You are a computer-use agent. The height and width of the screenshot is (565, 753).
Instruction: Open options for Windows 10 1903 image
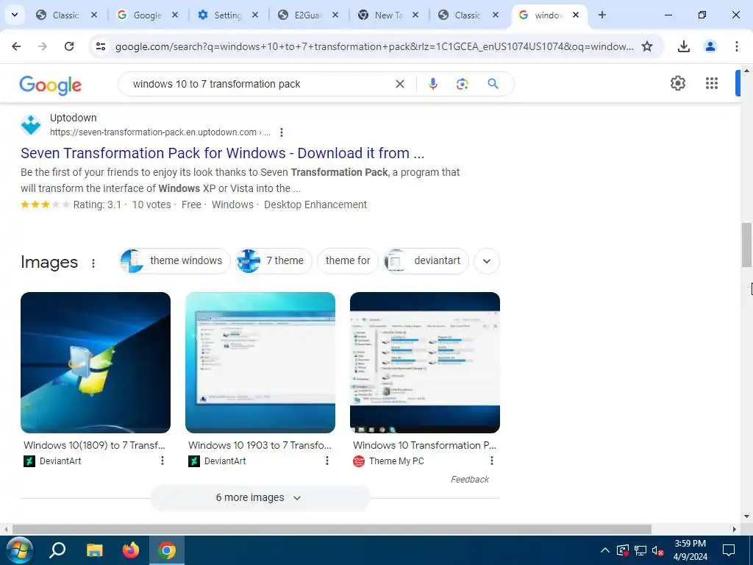(x=327, y=461)
